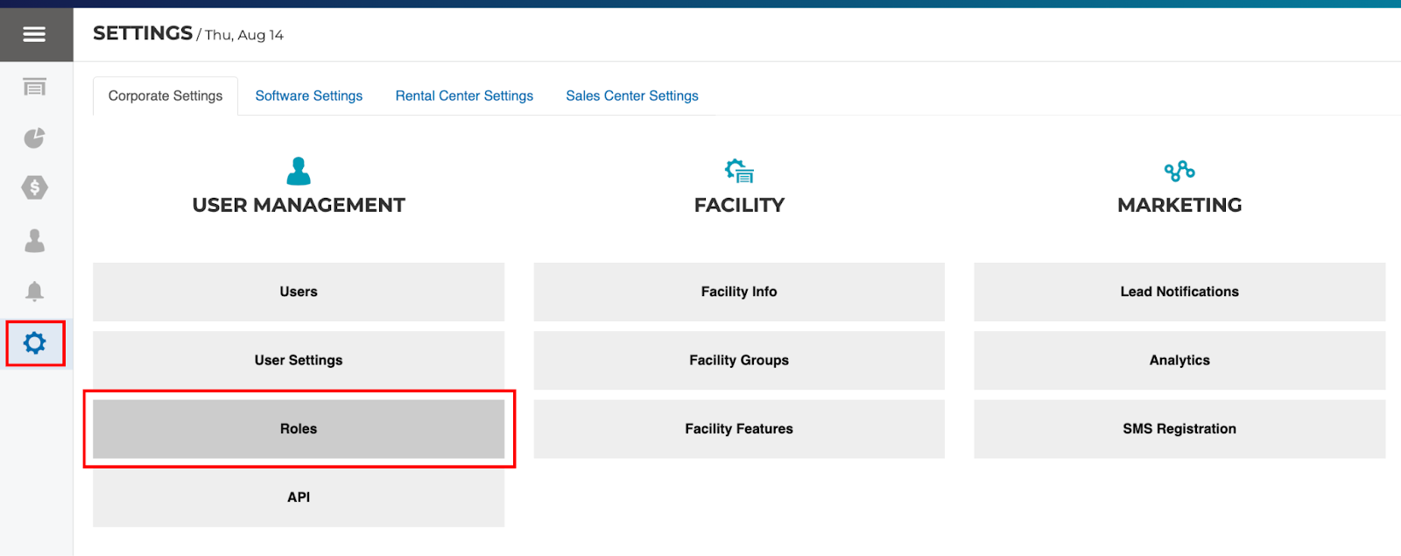Open Facility Groups

[x=739, y=360]
